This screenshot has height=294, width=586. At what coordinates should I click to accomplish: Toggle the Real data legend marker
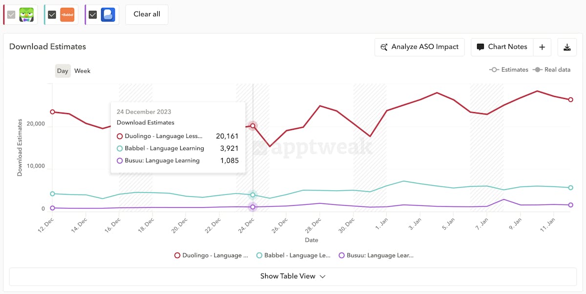pos(537,70)
